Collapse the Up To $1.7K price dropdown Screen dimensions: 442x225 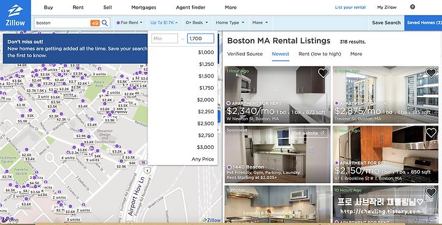tap(164, 23)
